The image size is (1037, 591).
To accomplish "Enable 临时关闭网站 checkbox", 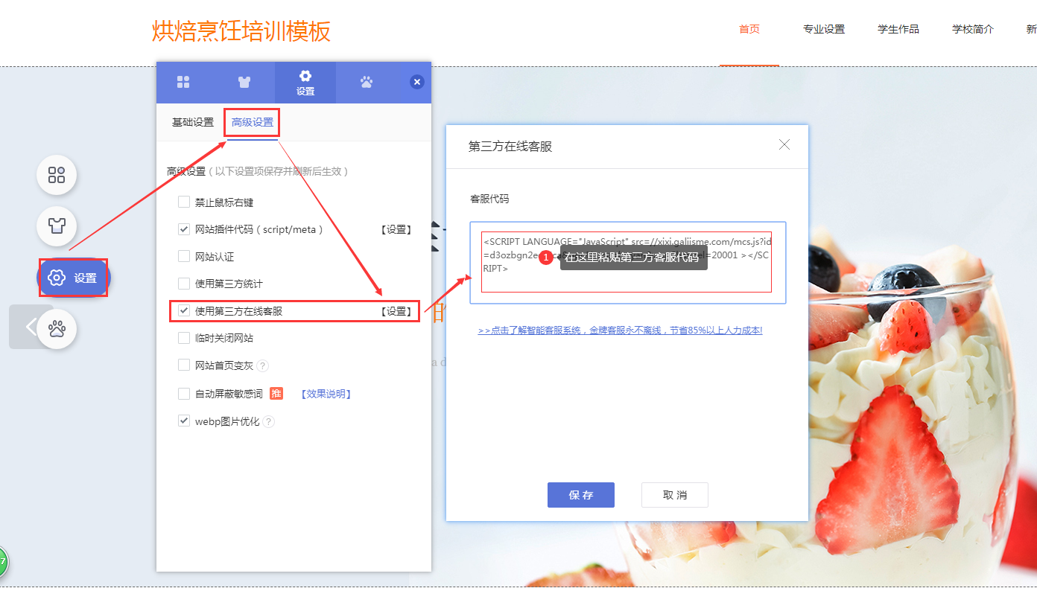I will click(x=184, y=338).
